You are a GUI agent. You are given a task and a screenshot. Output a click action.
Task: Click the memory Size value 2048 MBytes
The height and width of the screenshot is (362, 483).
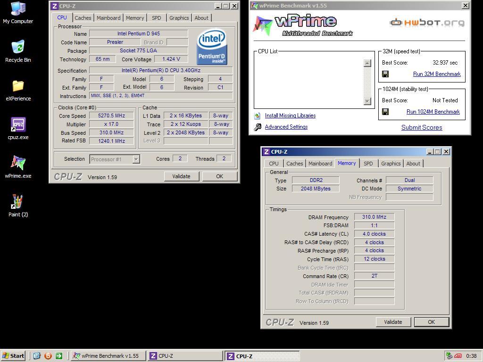[316, 189]
